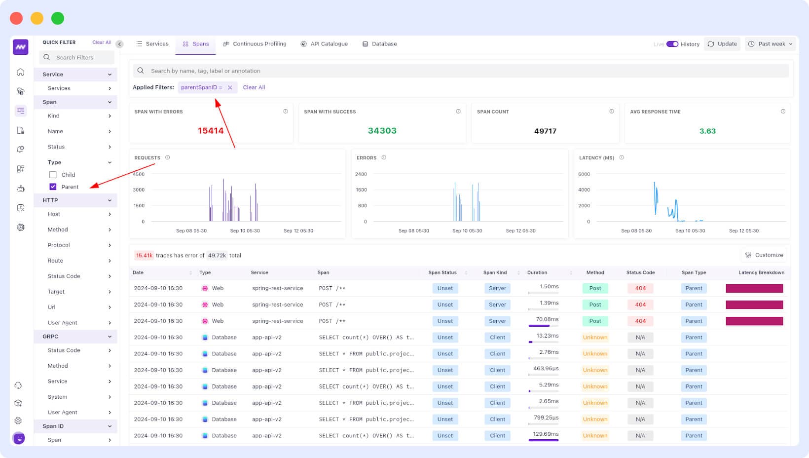
Task: Collapse the HTTP filter section
Action: pyautogui.click(x=110, y=200)
